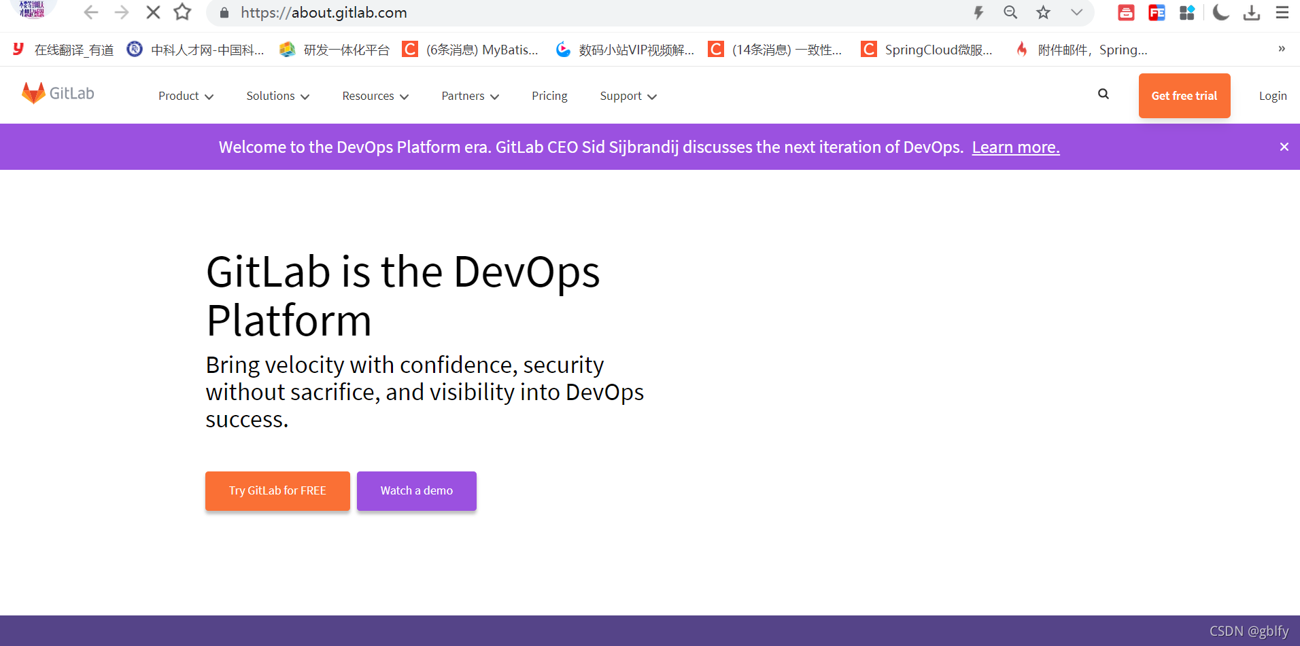Open the 中科人才网 bookmark

click(x=196, y=50)
